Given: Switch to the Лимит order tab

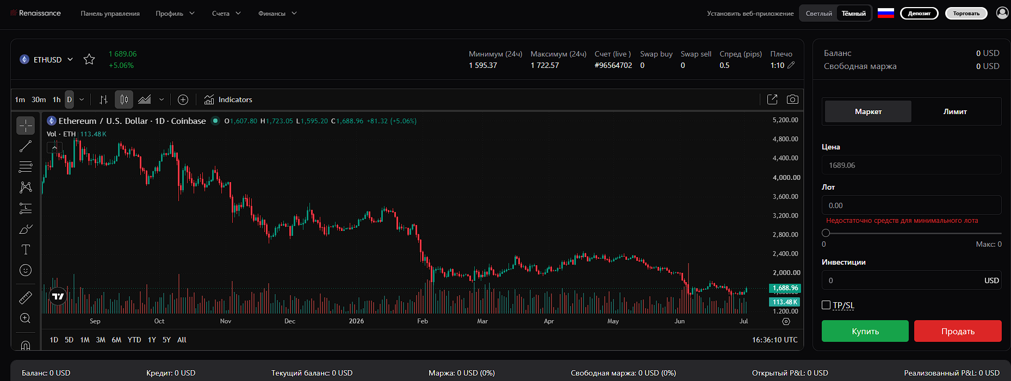Looking at the screenshot, I should pos(955,111).
